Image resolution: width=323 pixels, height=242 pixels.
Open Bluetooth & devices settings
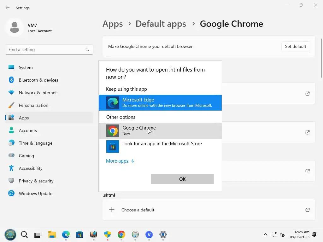point(38,80)
